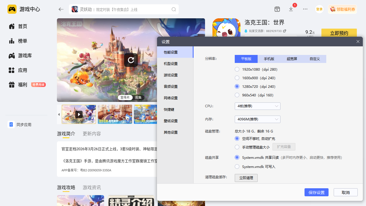The image size is (366, 206).
Task: Open the downloads icon with badge
Action: 291,9
